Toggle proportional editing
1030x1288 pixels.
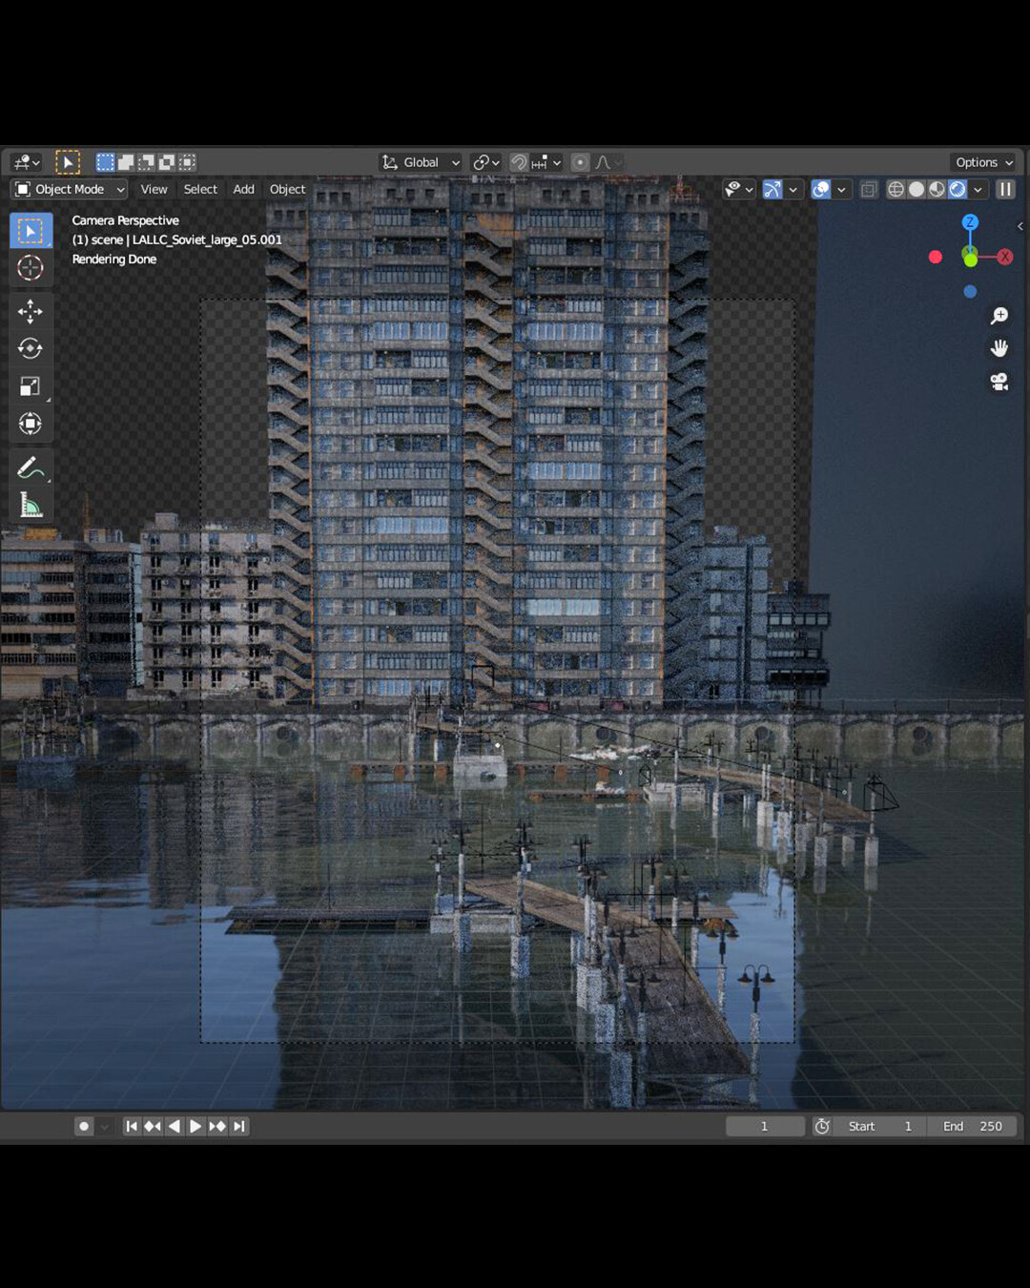coord(580,162)
